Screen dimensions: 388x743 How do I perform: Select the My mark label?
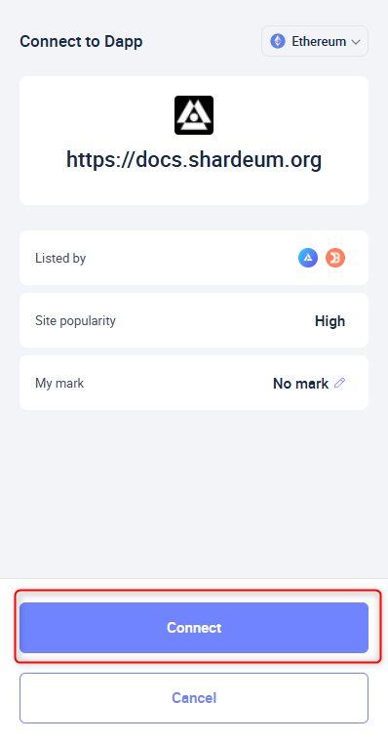click(59, 383)
